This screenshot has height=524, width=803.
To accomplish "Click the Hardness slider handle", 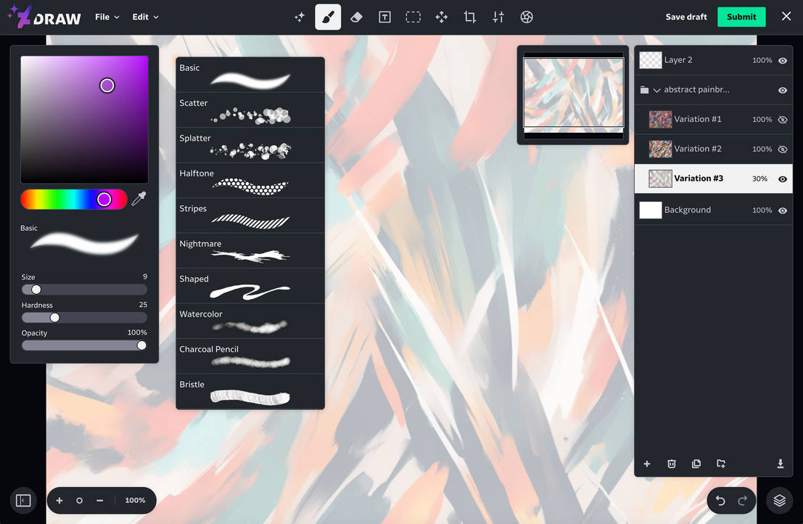I will [x=54, y=318].
